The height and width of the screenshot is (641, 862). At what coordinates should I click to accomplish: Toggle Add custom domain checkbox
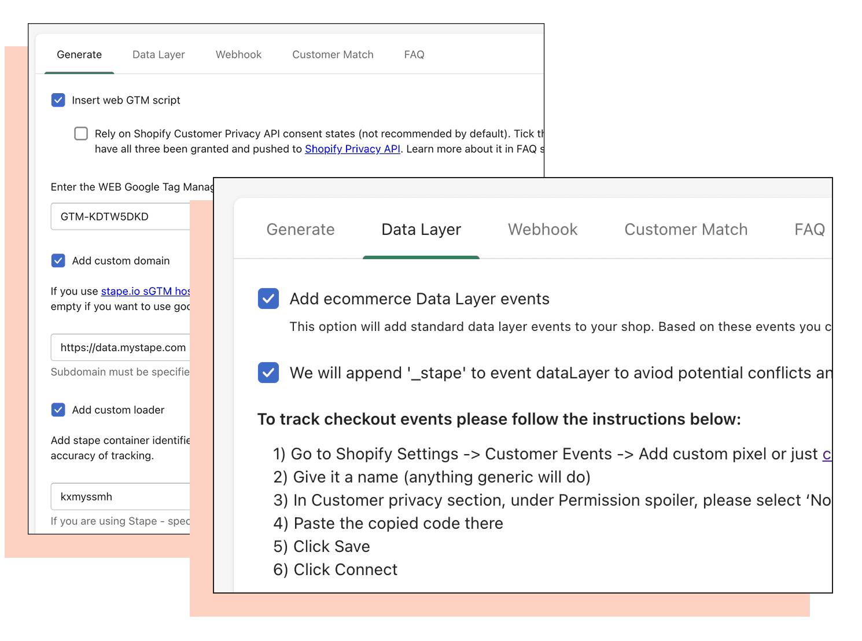(58, 261)
